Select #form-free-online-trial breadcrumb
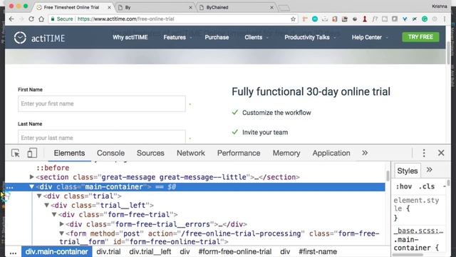Image resolution: width=456 pixels, height=257 pixels. 235,251
